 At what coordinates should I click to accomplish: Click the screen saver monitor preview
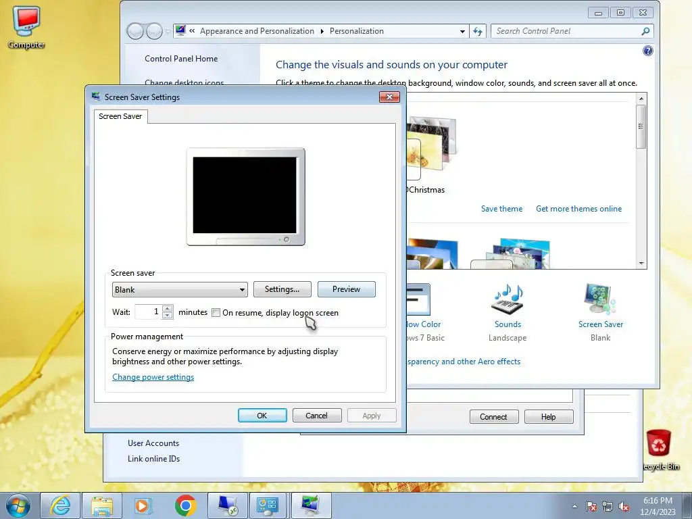[245, 197]
